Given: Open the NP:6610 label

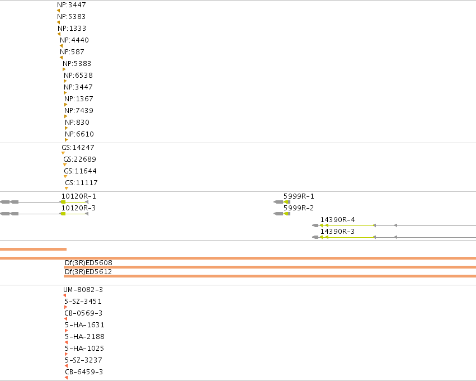Looking at the screenshot, I should pyautogui.click(x=79, y=134).
